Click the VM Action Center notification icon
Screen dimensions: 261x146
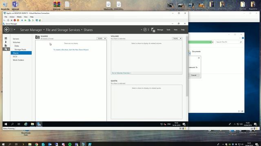click(184, 124)
